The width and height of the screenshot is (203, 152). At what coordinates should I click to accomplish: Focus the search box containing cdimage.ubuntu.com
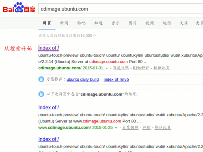coord(121,9)
